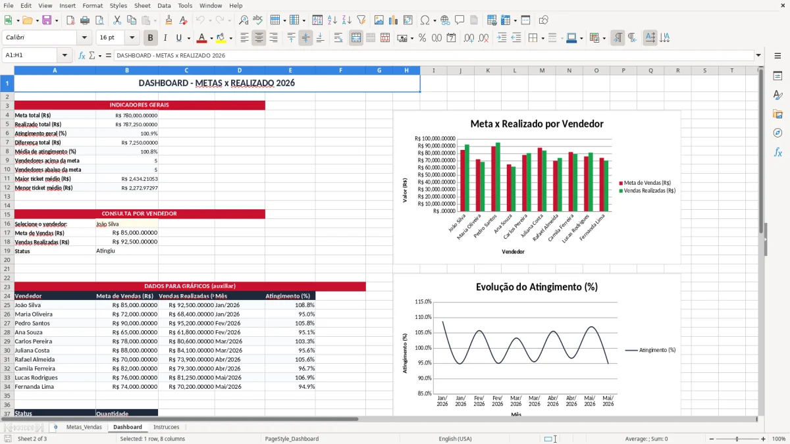790x444 pixels.
Task: Open the Font Name dropdown
Action: tap(84, 38)
